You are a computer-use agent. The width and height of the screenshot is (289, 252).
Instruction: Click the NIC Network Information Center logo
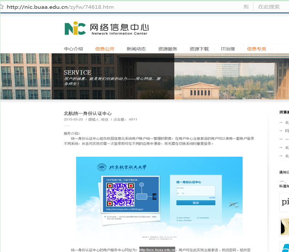click(x=106, y=29)
